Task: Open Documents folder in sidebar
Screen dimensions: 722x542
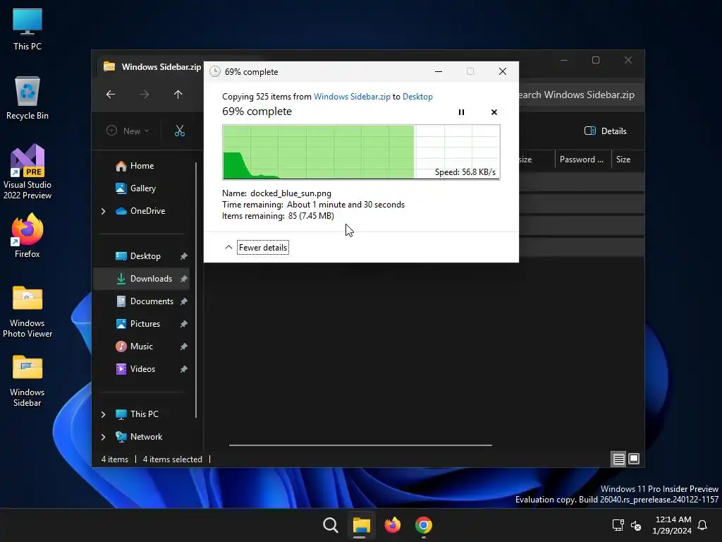Action: 152,301
